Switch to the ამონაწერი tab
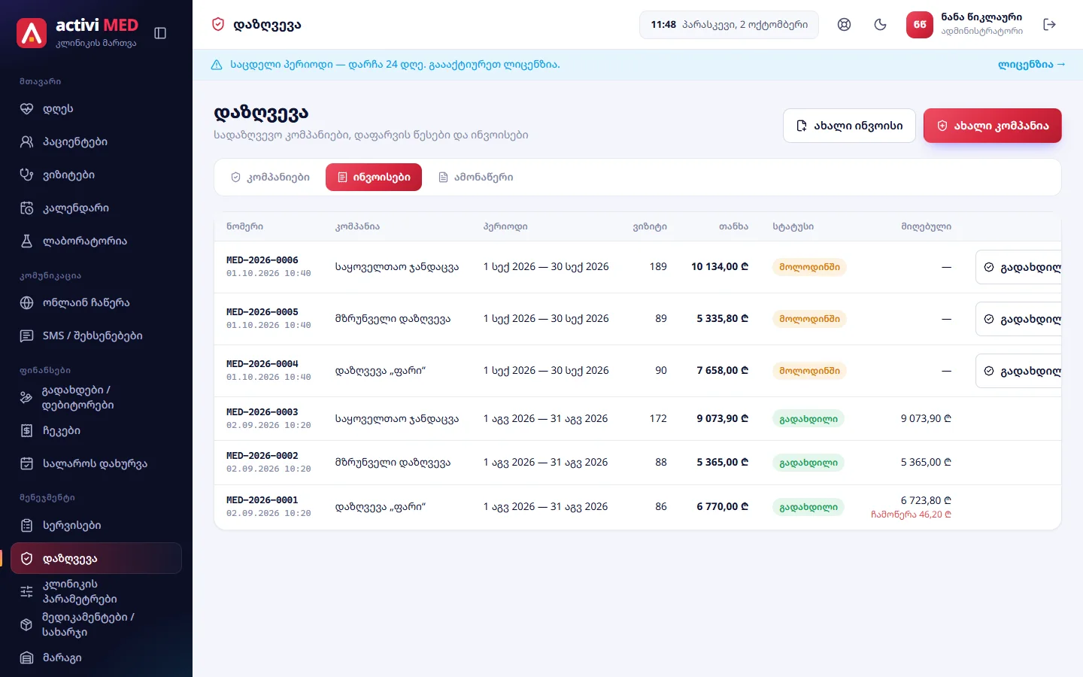This screenshot has width=1083, height=677. (476, 178)
